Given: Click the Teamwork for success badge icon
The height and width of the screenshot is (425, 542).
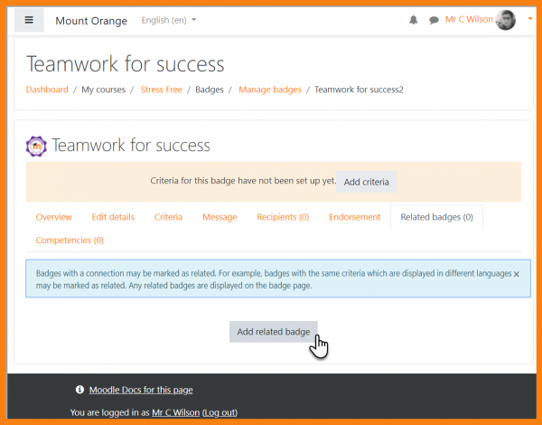Looking at the screenshot, I should [x=37, y=146].
